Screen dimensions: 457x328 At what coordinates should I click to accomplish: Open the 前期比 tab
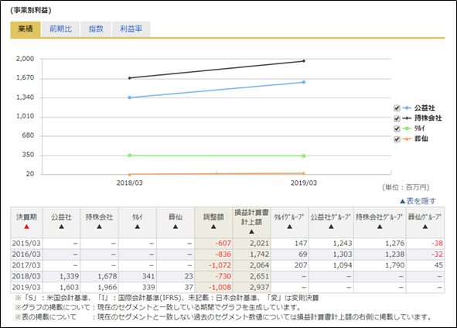(x=60, y=29)
